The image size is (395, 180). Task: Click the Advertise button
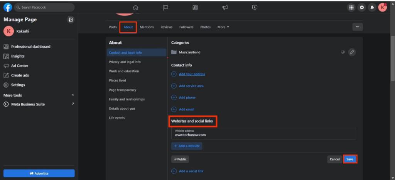pyautogui.click(x=39, y=173)
